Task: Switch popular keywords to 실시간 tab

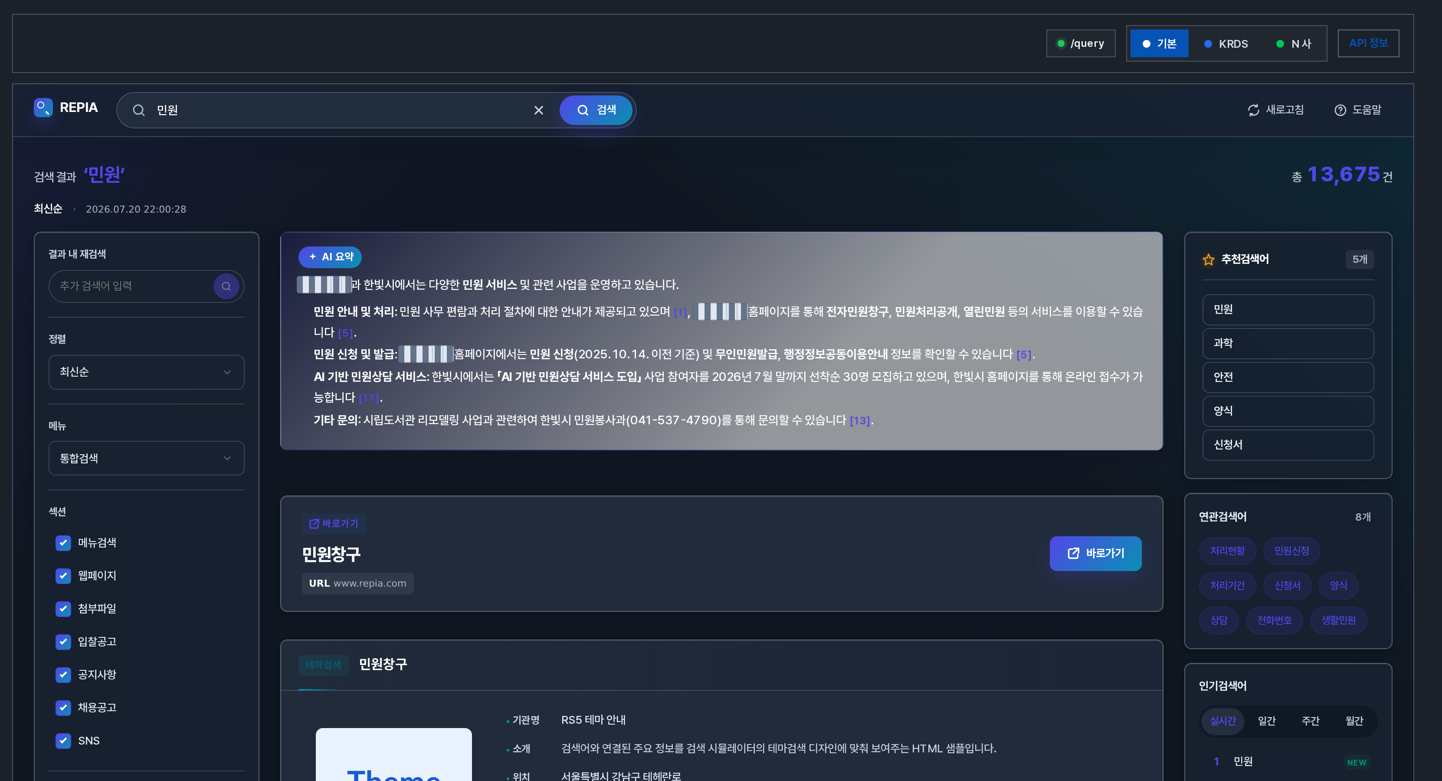Action: (x=1222, y=721)
